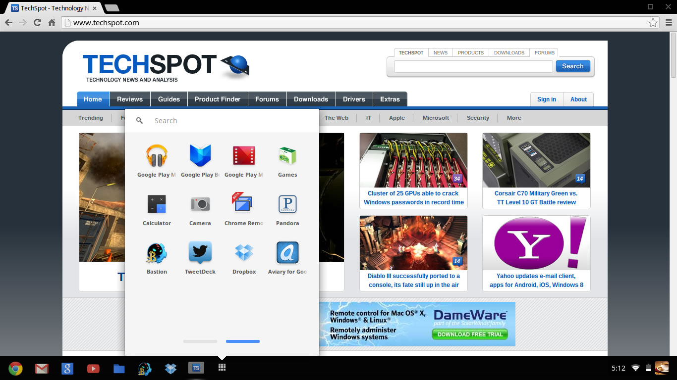The width and height of the screenshot is (677, 380).
Task: Click the Bastion icon in the shelf
Action: click(x=145, y=369)
